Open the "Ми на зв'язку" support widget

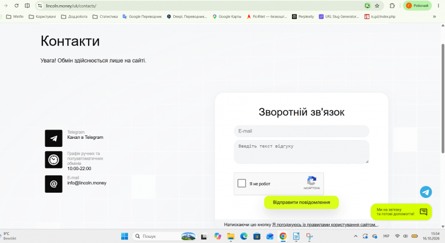[402, 212]
